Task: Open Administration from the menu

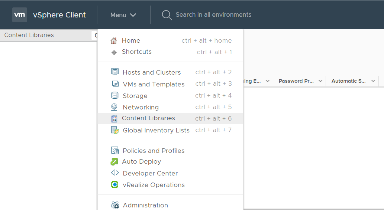Action: [145, 205]
